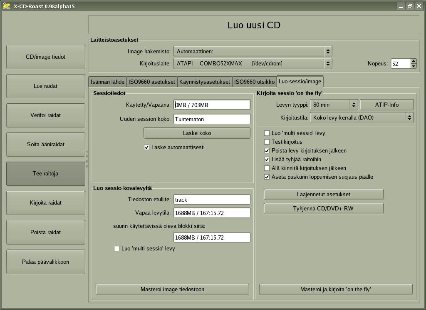Viewport: 426px width, 310px height.
Task: Decrease the Nopeus speed value with down arrow
Action: pyautogui.click(x=414, y=66)
